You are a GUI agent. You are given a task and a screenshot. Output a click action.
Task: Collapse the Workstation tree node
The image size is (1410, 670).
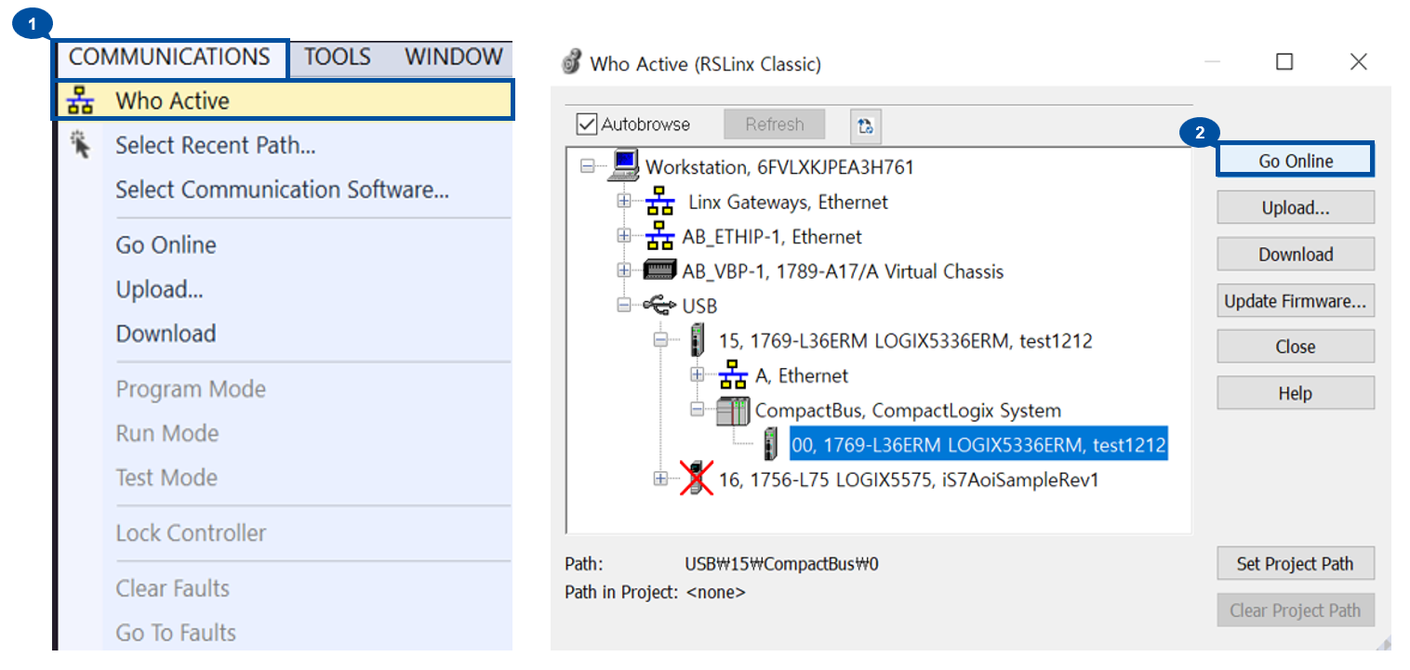coord(587,166)
